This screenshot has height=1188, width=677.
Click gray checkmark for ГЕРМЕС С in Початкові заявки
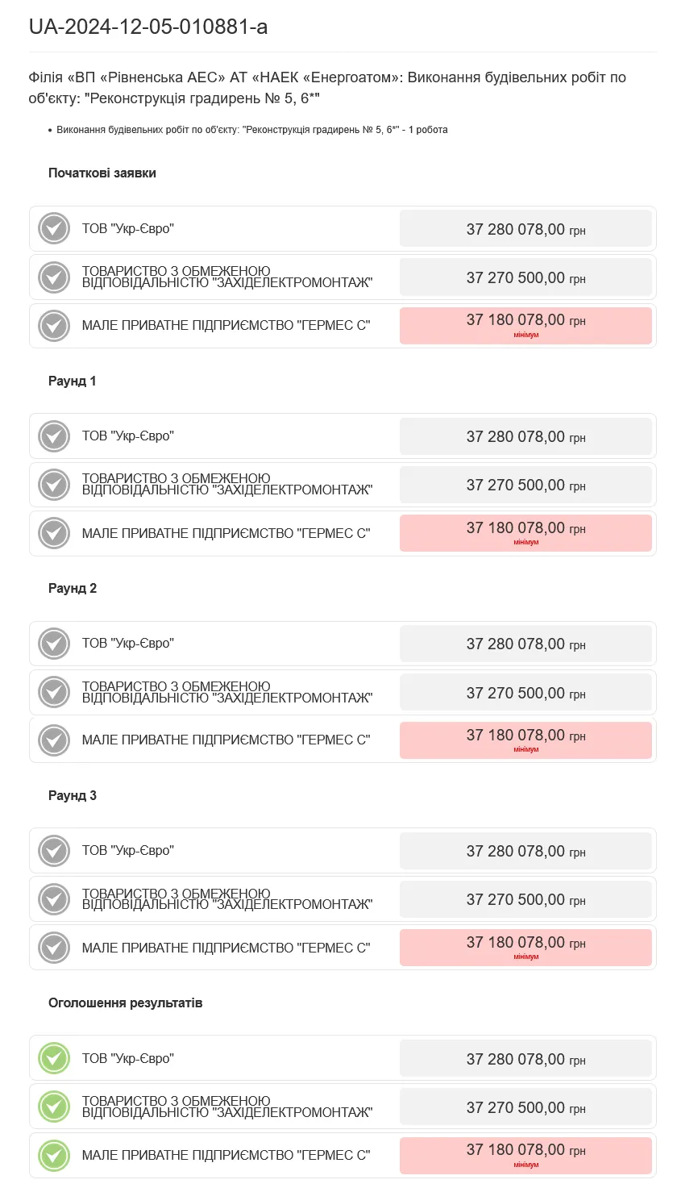[54, 326]
